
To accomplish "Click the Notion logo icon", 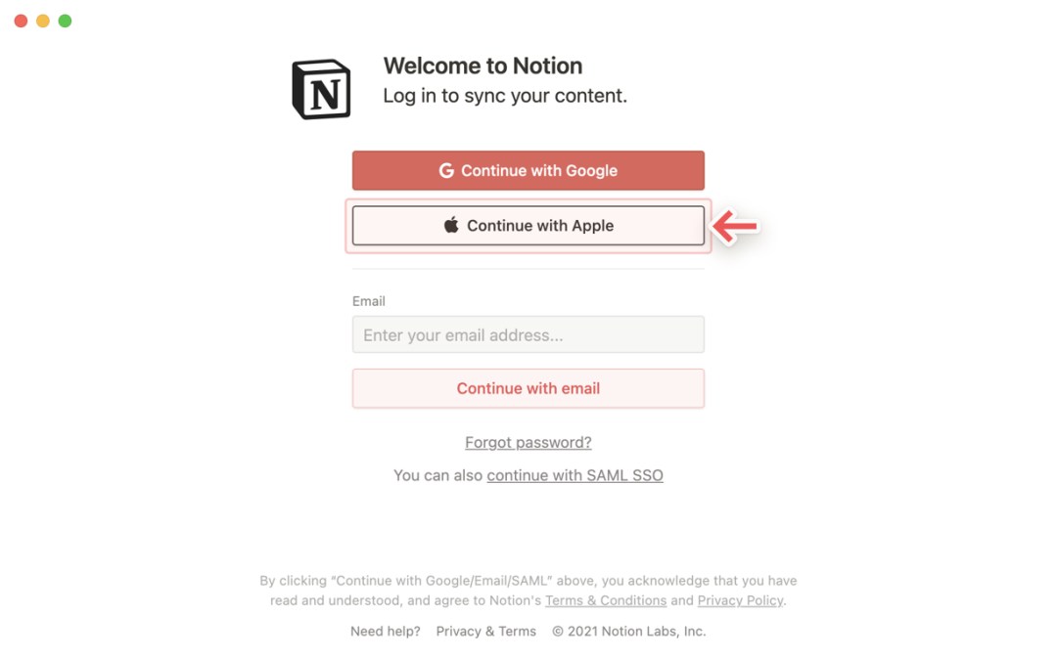I will 320,88.
